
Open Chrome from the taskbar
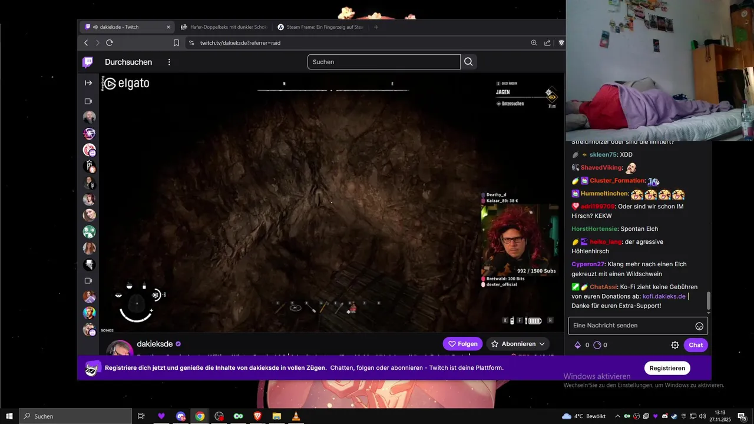click(200, 416)
